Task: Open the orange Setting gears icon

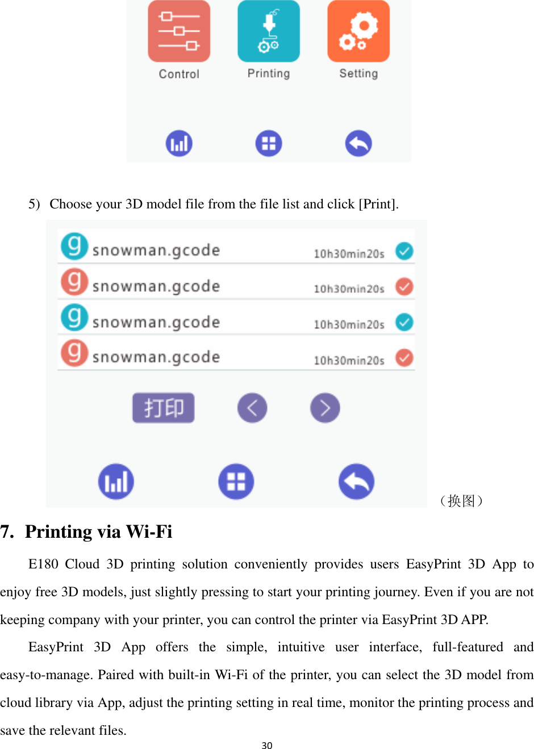Action: tap(358, 31)
